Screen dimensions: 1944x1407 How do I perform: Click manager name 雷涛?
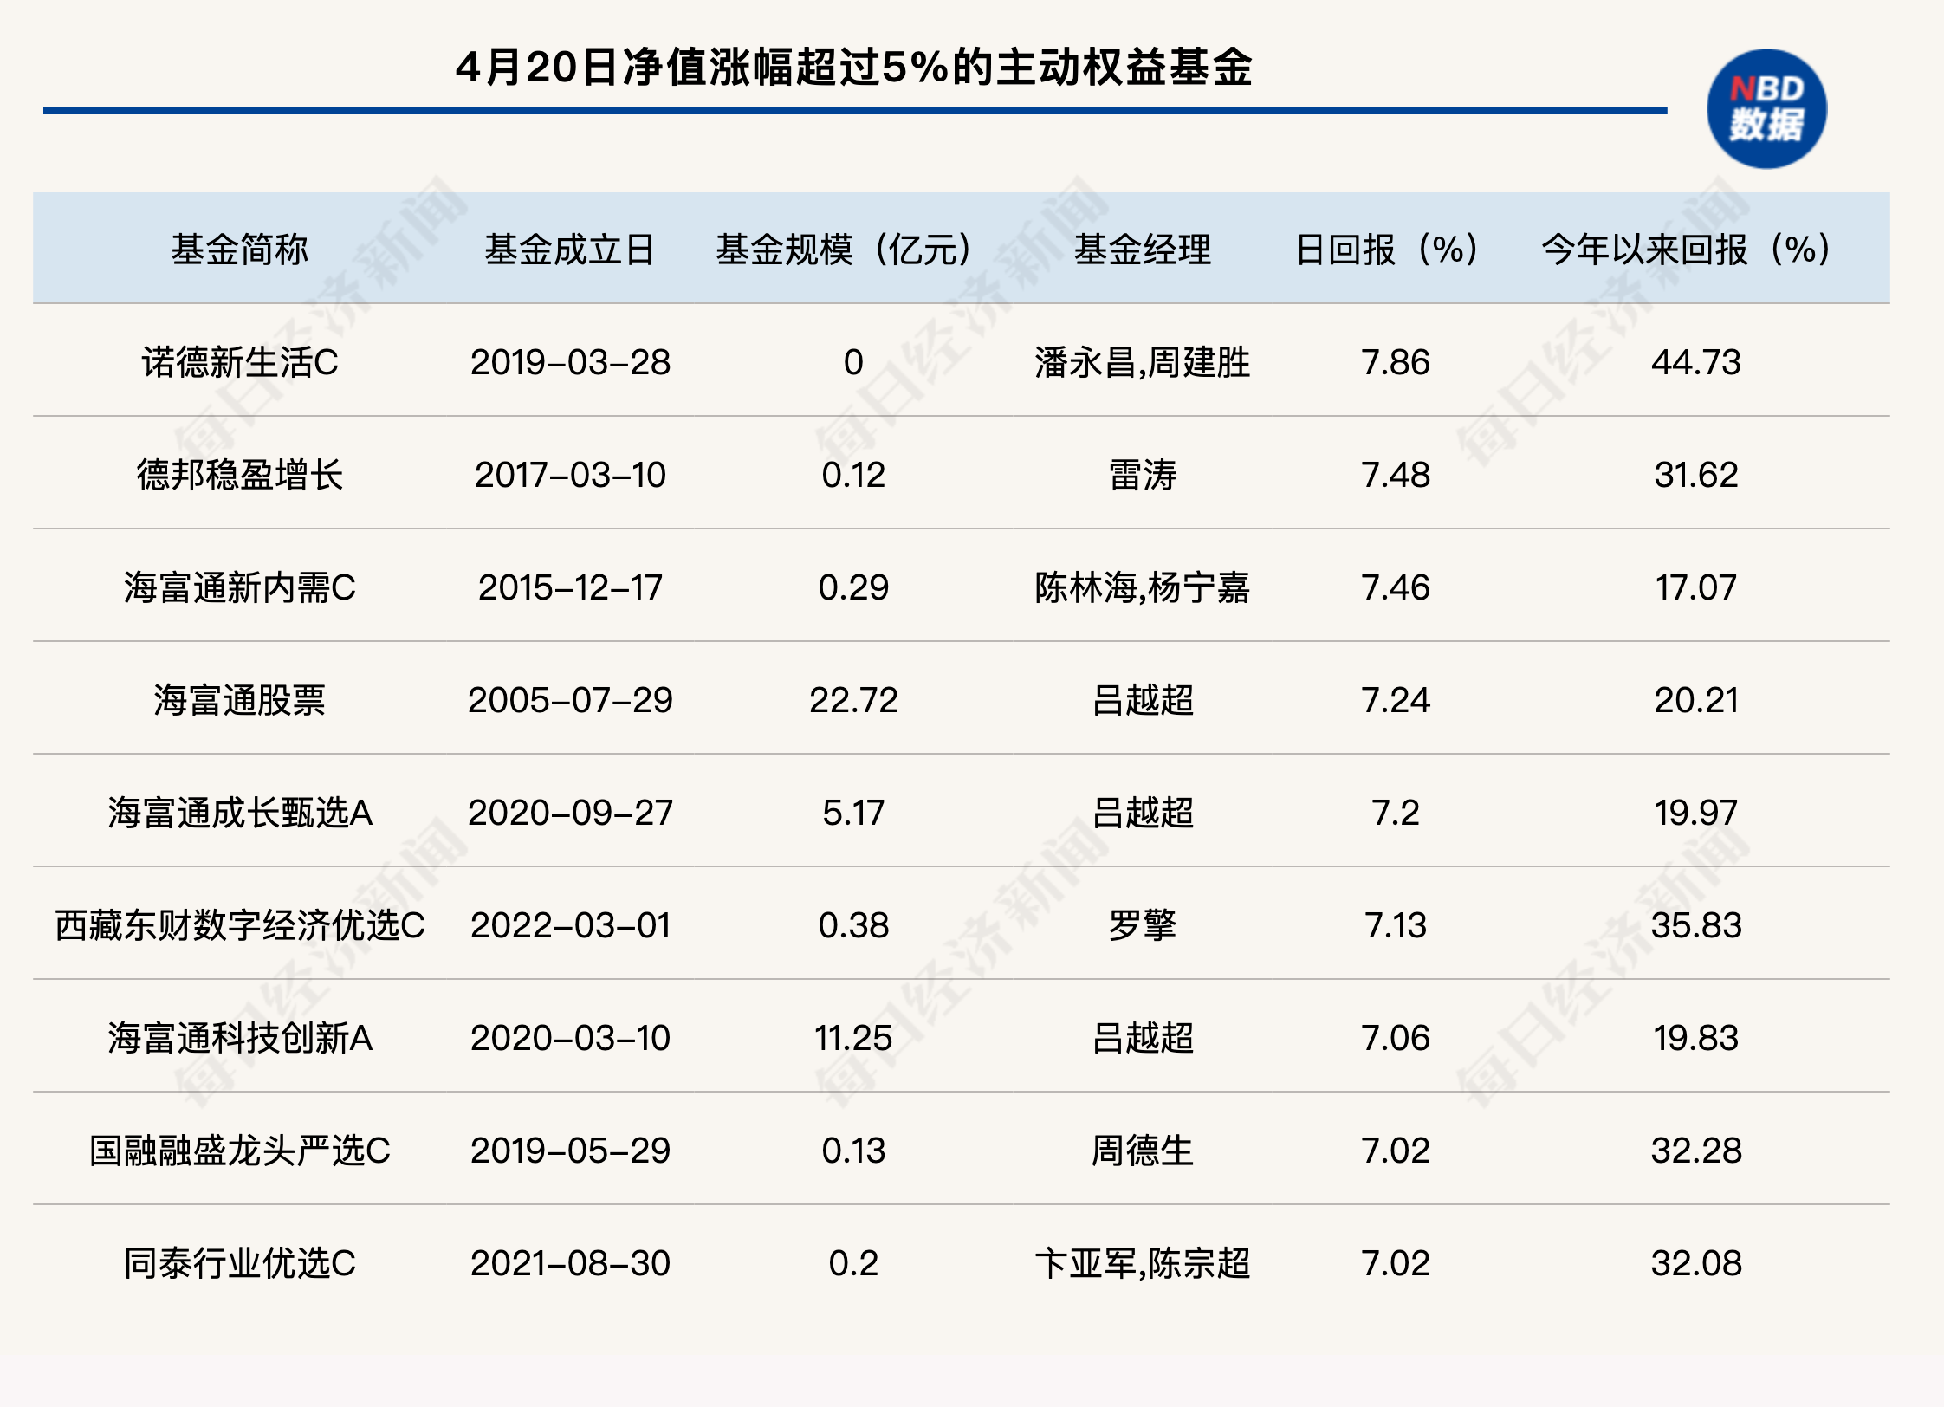point(1142,475)
